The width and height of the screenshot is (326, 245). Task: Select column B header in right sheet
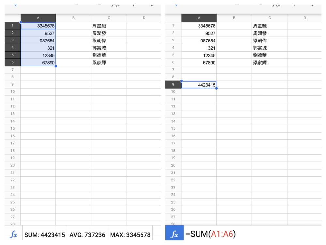tap(234, 18)
